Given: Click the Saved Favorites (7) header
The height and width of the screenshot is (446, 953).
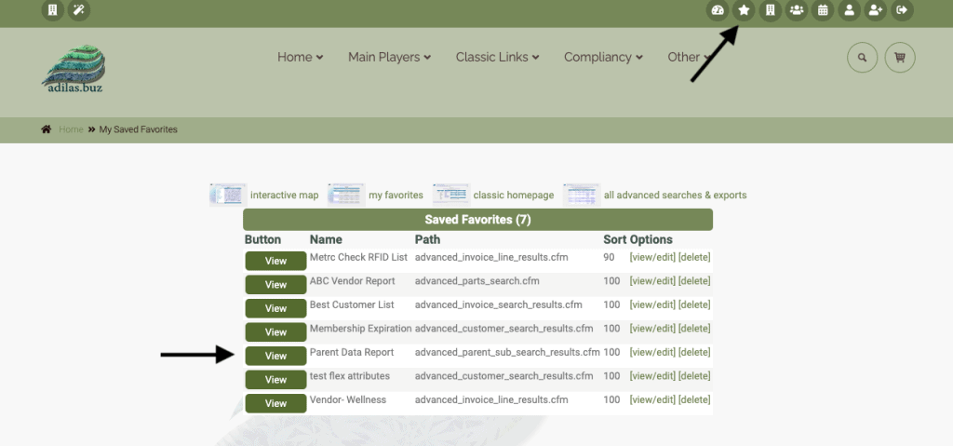Looking at the screenshot, I should [x=477, y=220].
